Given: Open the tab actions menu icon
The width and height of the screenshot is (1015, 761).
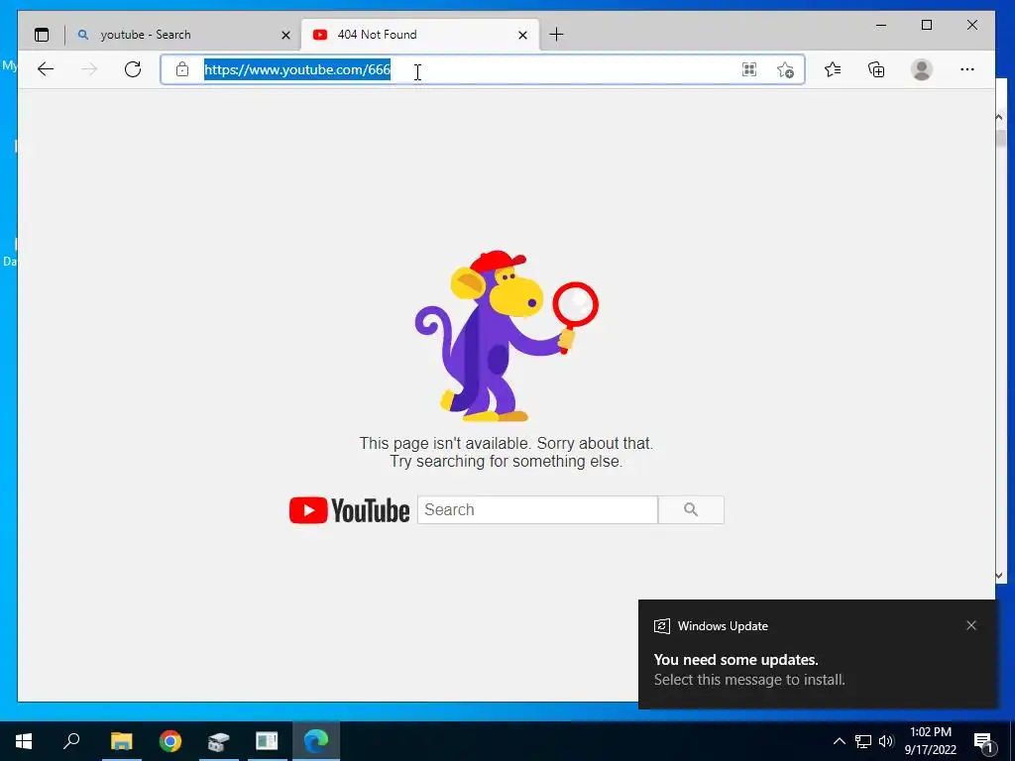Looking at the screenshot, I should pos(42,35).
